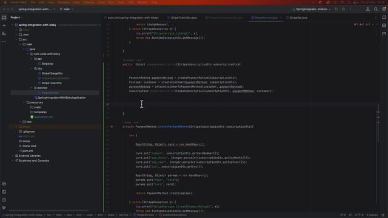The width and height of the screenshot is (388, 218).
Task: Select SpringIntegrationWithBiskyApplication class
Action: click(x=62, y=97)
